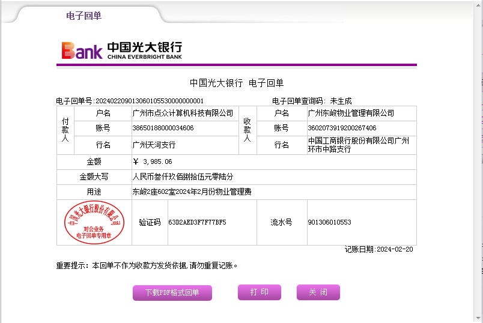Click the amount in words 人民币叁仟玖佰捌拾伍元零陆分

(183, 177)
